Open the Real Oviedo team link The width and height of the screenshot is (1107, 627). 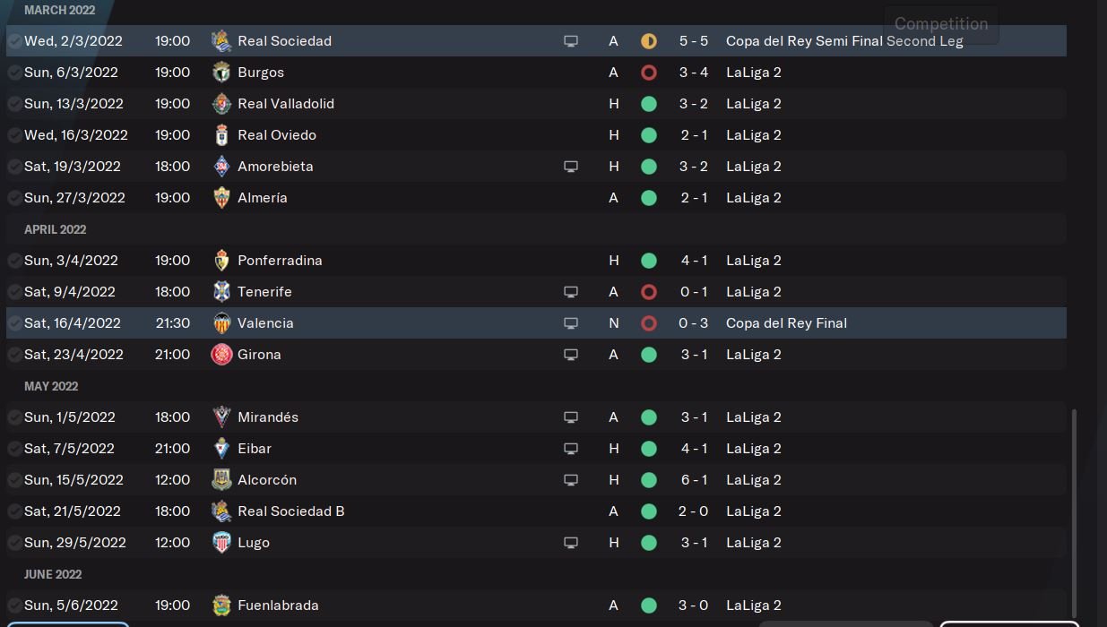(x=276, y=135)
